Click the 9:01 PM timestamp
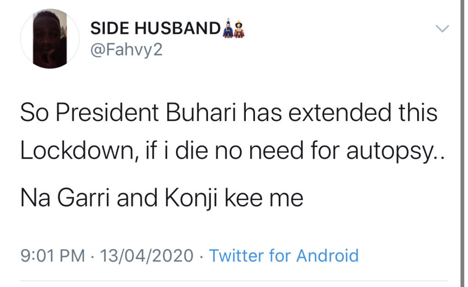 (x=53, y=255)
